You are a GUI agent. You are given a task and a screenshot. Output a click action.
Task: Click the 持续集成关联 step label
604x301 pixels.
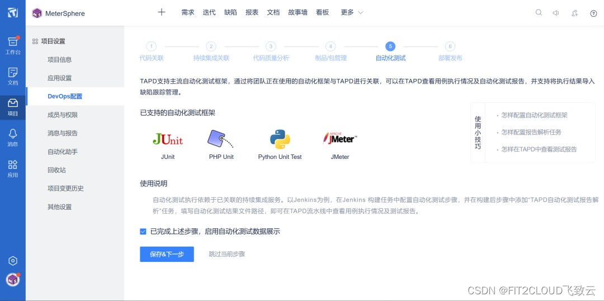(x=211, y=58)
